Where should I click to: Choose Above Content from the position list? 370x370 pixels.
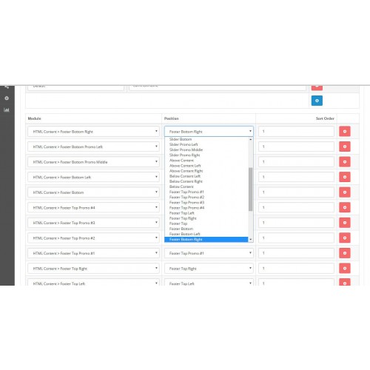pyautogui.click(x=181, y=161)
